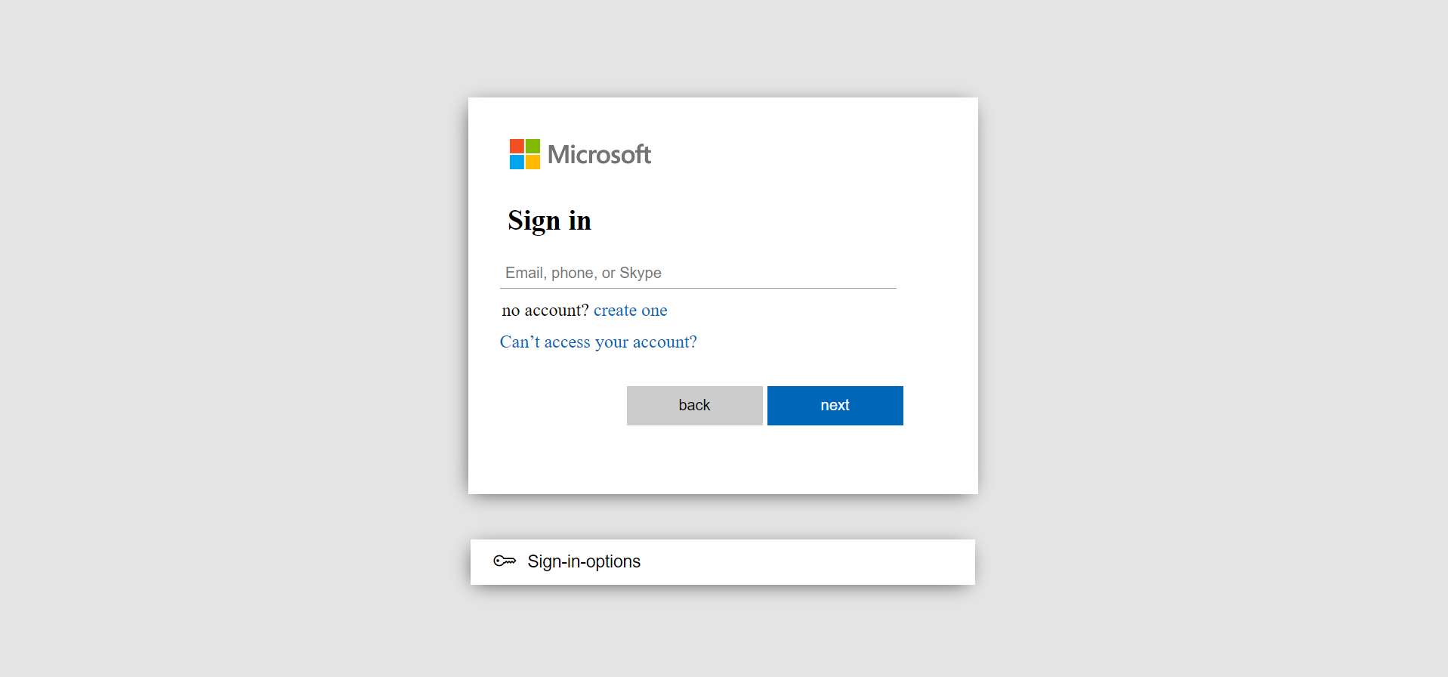Click the yellow square of the Microsoft logo

[x=533, y=162]
